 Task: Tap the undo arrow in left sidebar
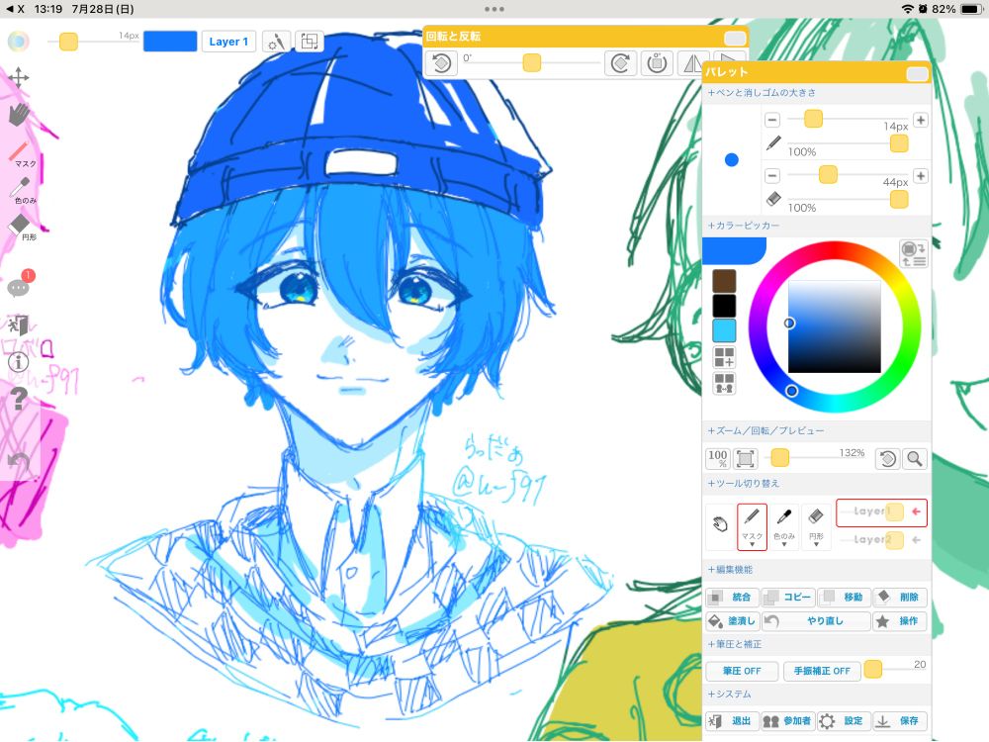coord(19,461)
